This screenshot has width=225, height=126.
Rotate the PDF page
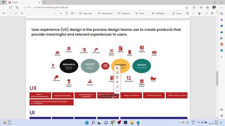click(x=66, y=13)
